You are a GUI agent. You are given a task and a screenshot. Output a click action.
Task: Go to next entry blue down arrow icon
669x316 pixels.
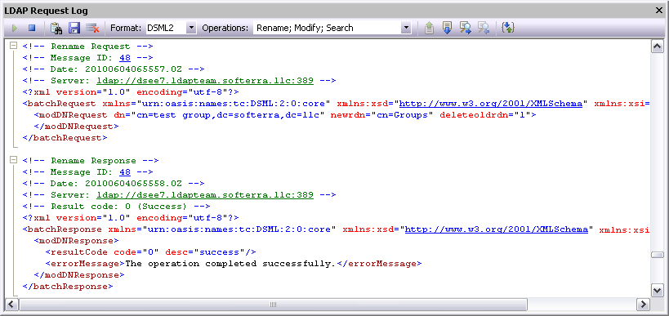447,28
